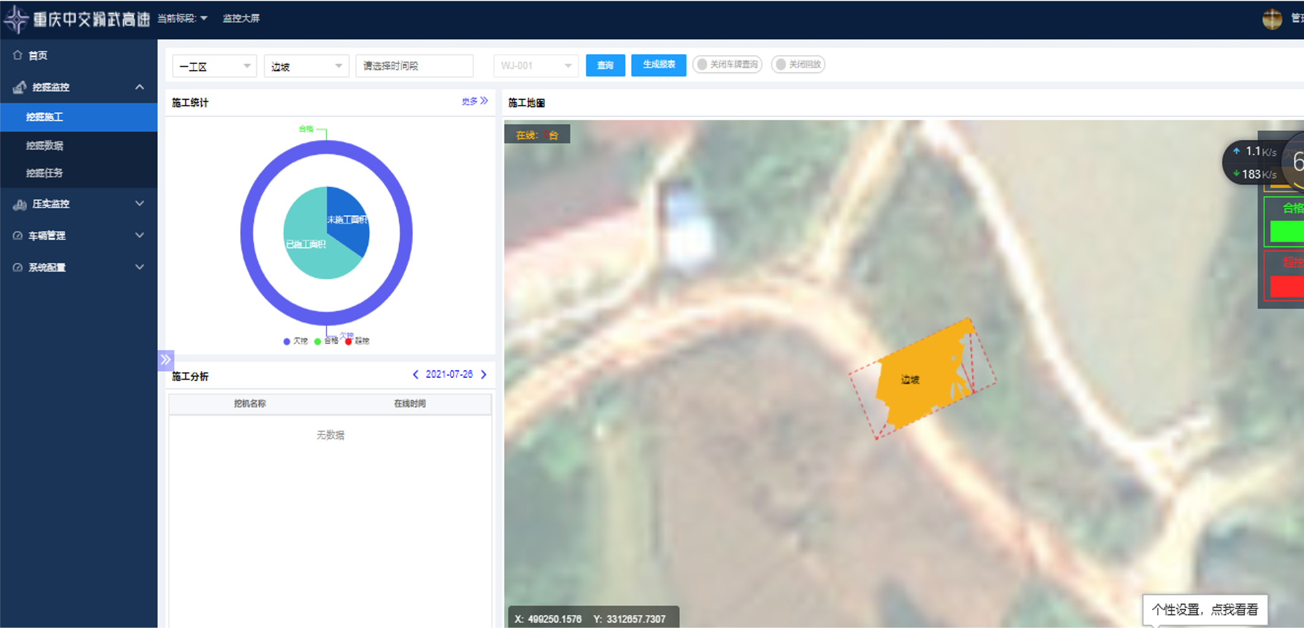
Task: Click the roller icon beside 压实监控
Action: tap(19, 204)
